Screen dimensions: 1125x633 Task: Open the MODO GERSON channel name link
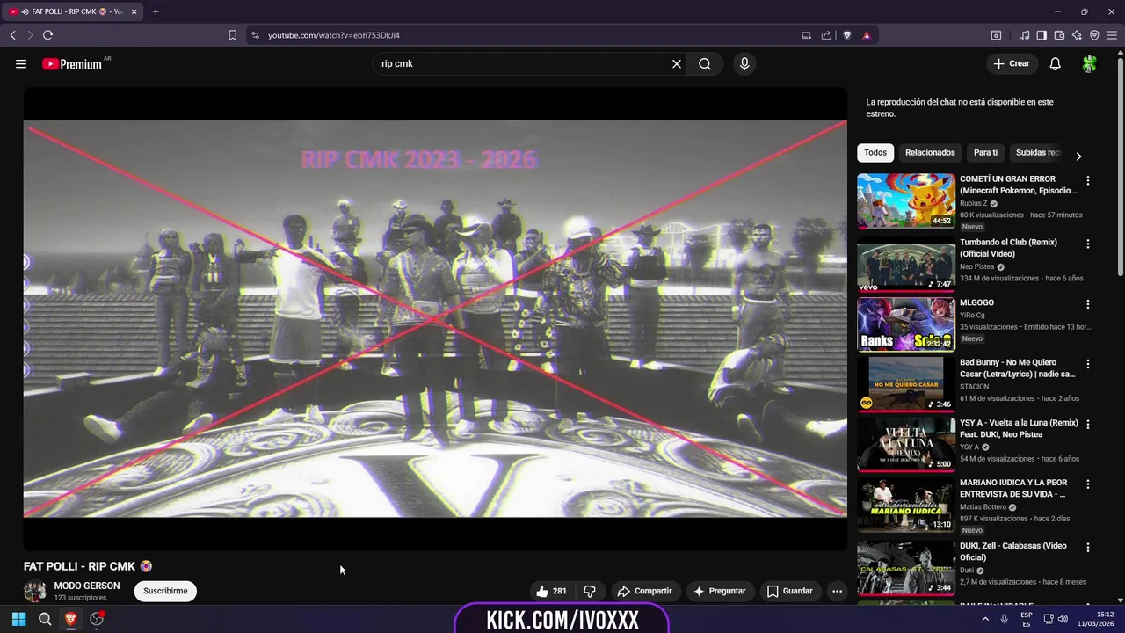[87, 586]
